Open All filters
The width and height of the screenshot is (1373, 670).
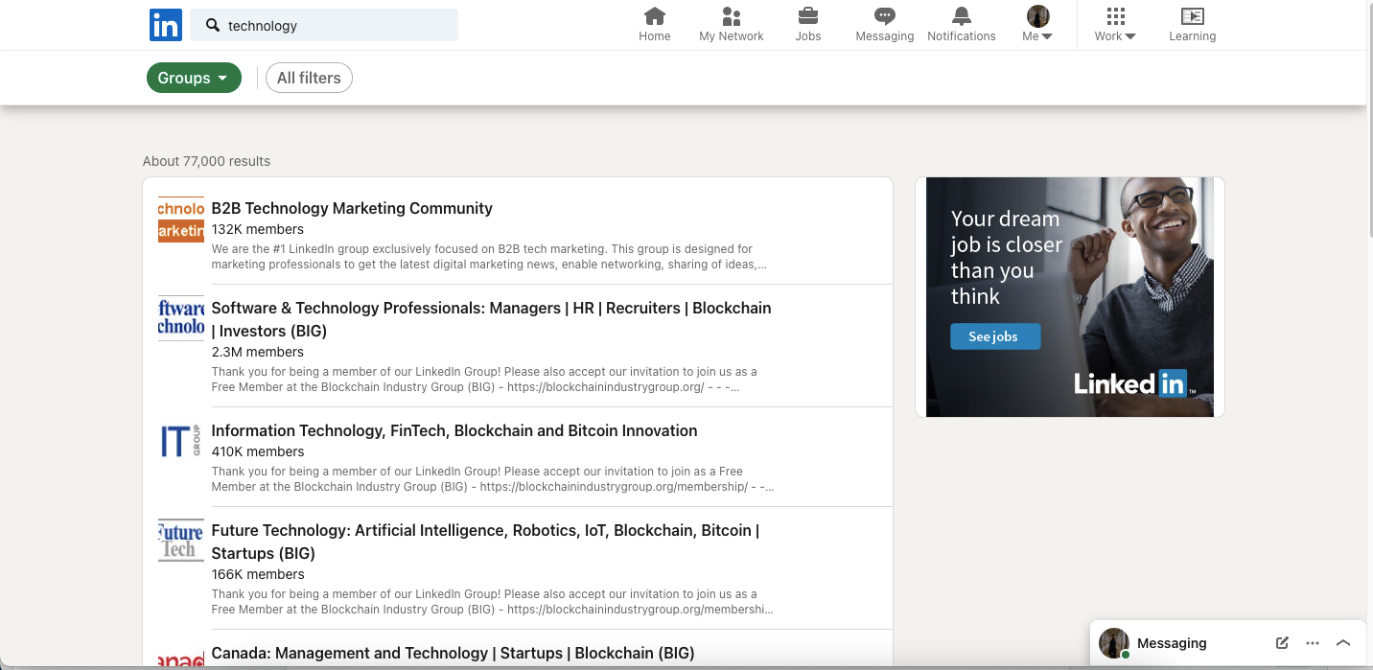tap(309, 78)
